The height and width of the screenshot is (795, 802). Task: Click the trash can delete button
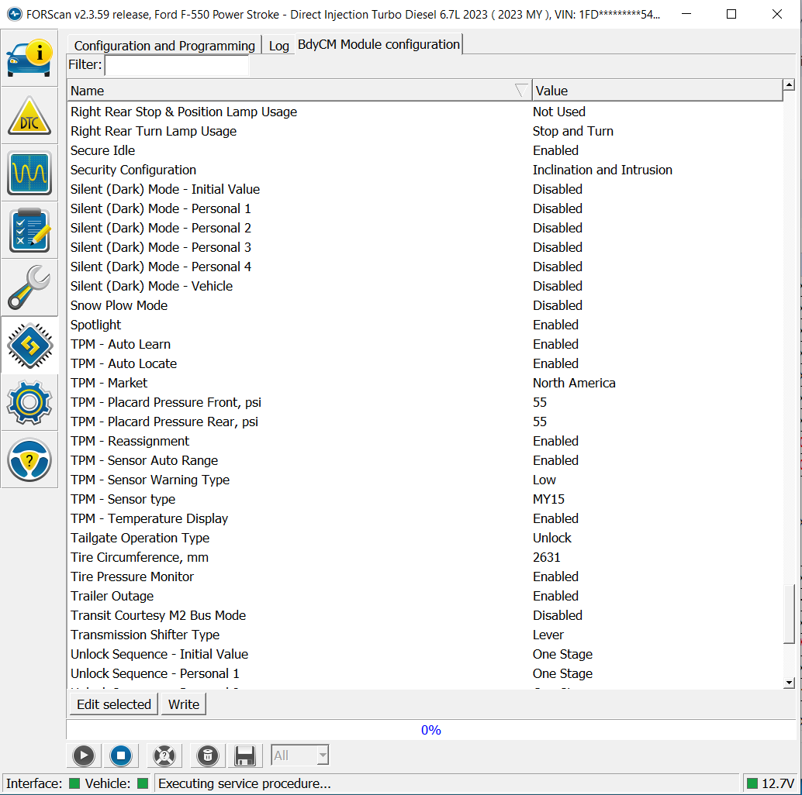point(206,755)
